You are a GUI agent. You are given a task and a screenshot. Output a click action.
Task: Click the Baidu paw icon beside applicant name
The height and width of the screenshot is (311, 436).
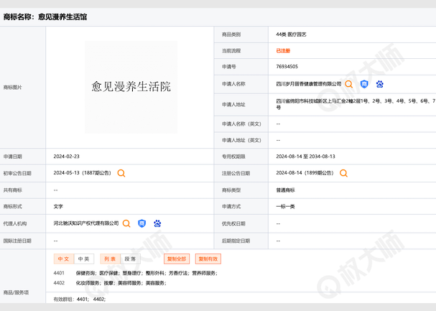click(x=379, y=84)
